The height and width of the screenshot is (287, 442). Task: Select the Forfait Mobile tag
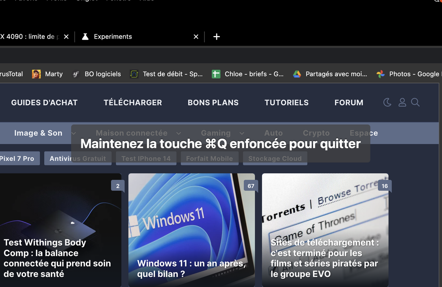pos(209,159)
